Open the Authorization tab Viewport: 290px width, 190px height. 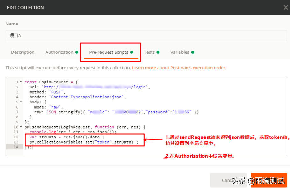coord(60,52)
